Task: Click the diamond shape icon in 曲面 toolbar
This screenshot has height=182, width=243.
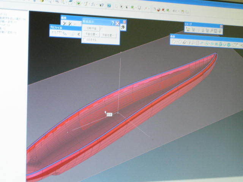Action: coord(174,41)
